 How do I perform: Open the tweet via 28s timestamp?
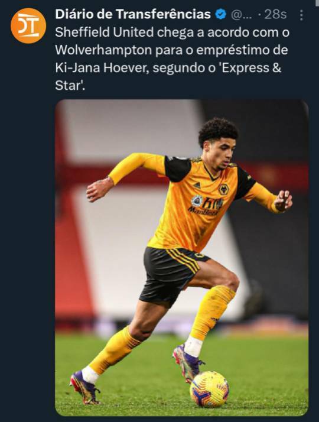coord(275,15)
